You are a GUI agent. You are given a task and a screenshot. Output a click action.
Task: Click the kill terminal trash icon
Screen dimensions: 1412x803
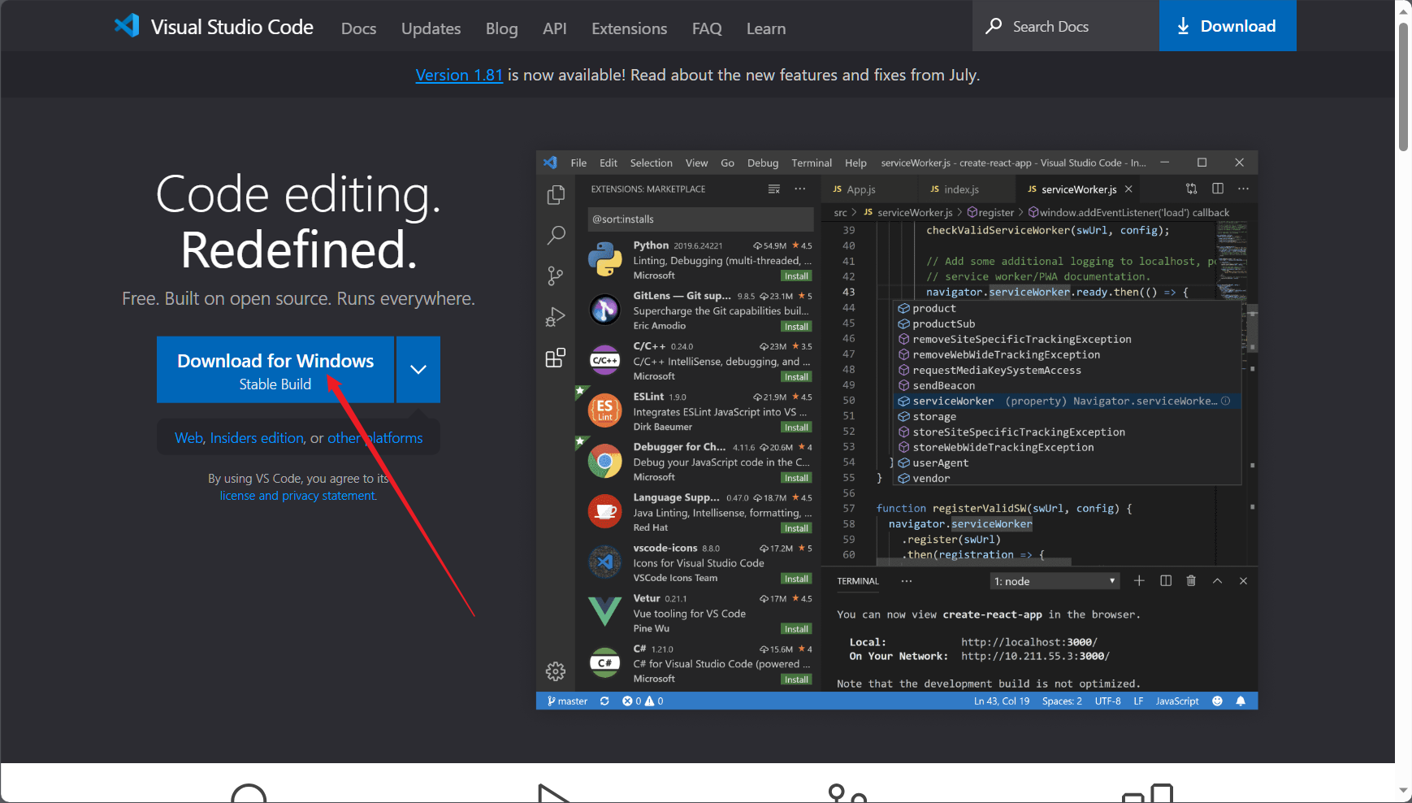click(1191, 580)
